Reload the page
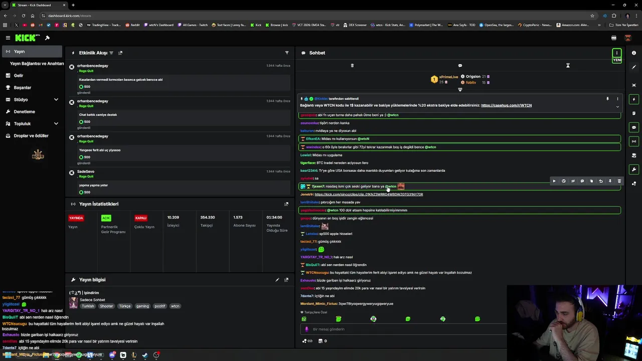 pyautogui.click(x=23, y=16)
